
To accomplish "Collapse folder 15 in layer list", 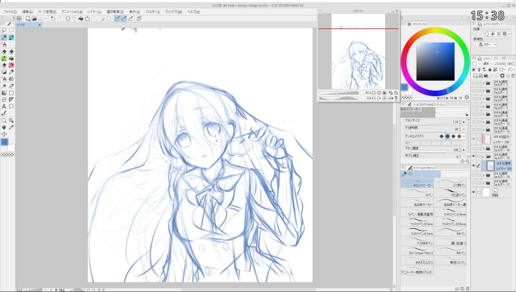I will 483,156.
